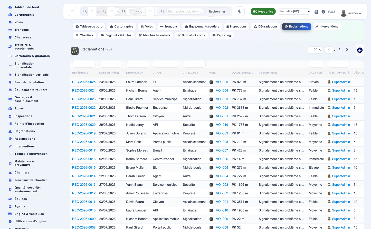Open the VOI-005 road link in the first row
Screen dimensions: 371x229
click(x=222, y=82)
